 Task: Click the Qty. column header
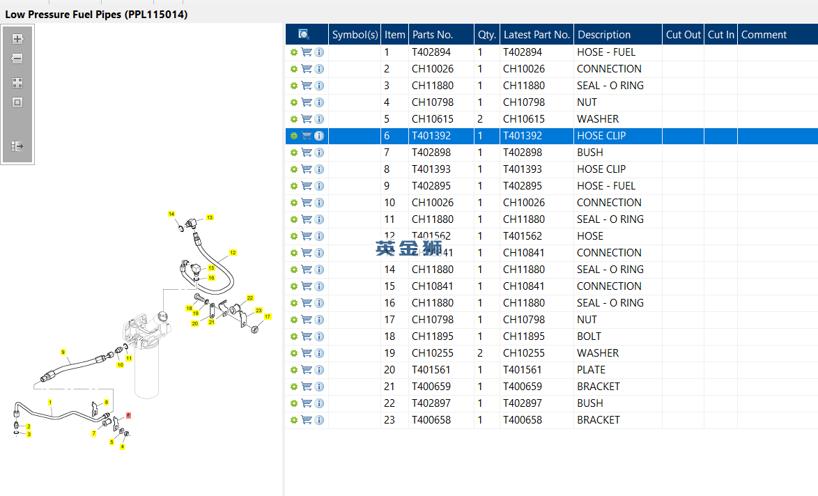(487, 34)
